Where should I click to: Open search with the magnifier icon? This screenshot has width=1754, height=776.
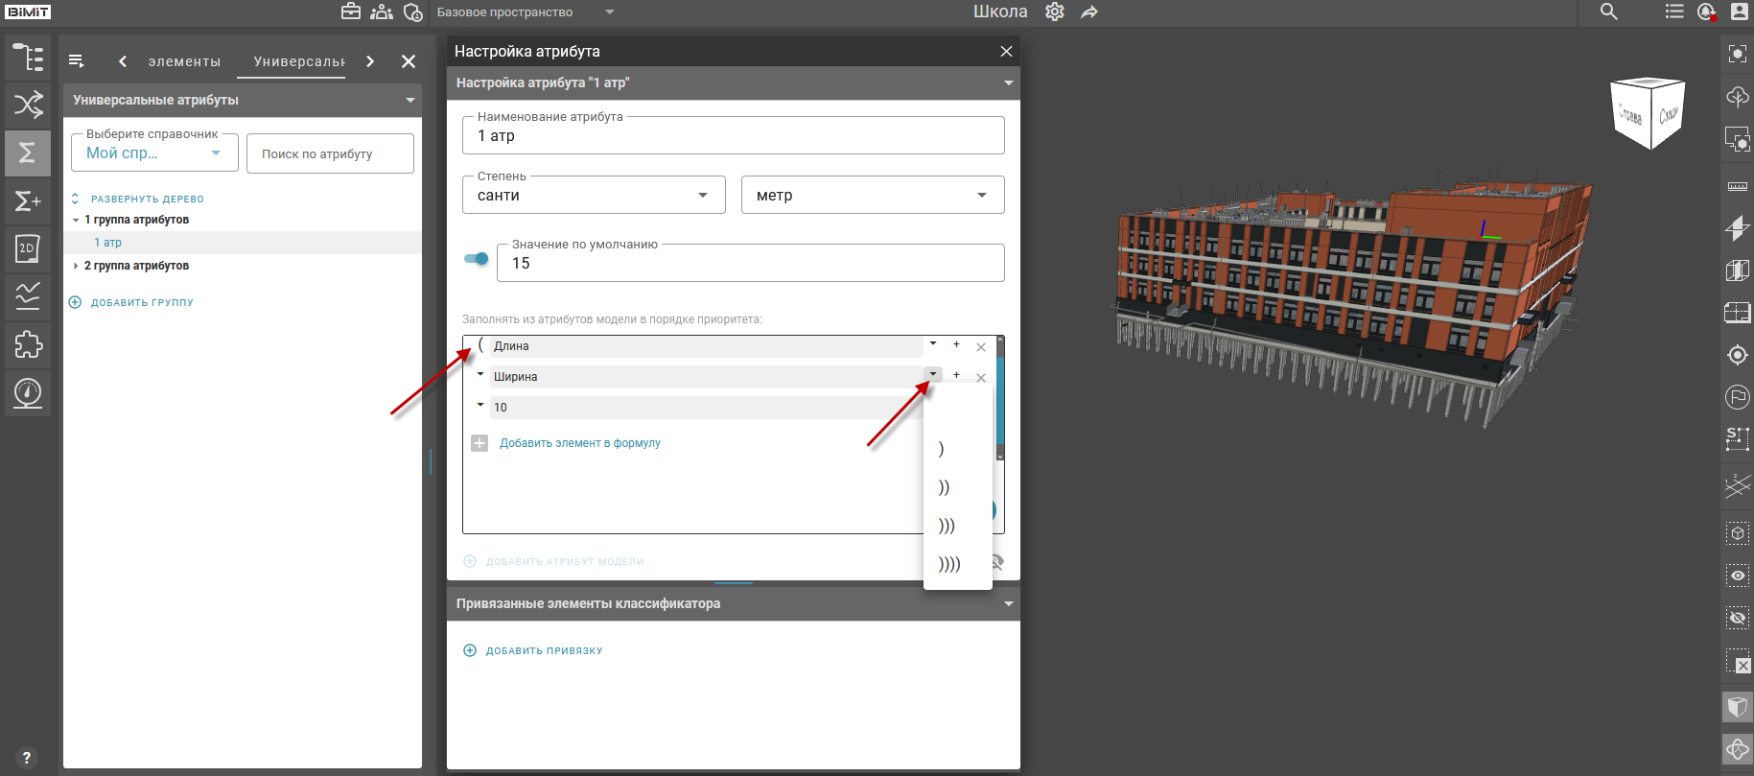pyautogui.click(x=1609, y=12)
